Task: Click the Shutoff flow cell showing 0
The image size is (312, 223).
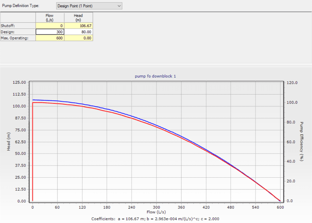Action: coord(50,26)
